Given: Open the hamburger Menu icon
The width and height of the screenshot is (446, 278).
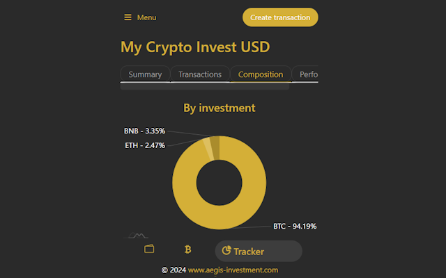Looking at the screenshot, I should (128, 17).
